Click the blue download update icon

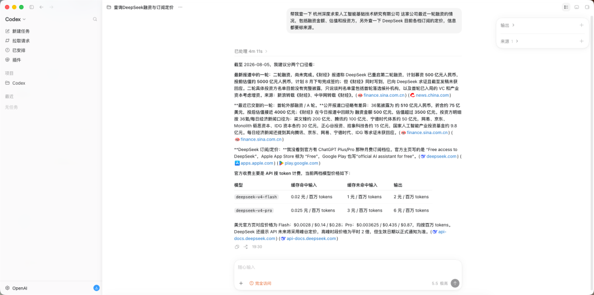pyautogui.click(x=97, y=288)
